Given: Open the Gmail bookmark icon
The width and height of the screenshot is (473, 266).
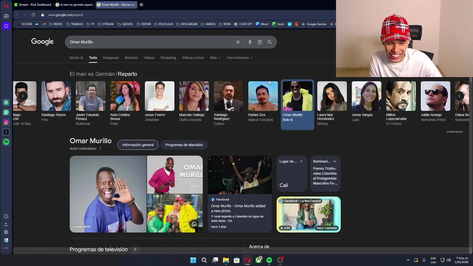Looking at the screenshot, I should pyautogui.click(x=44, y=24).
